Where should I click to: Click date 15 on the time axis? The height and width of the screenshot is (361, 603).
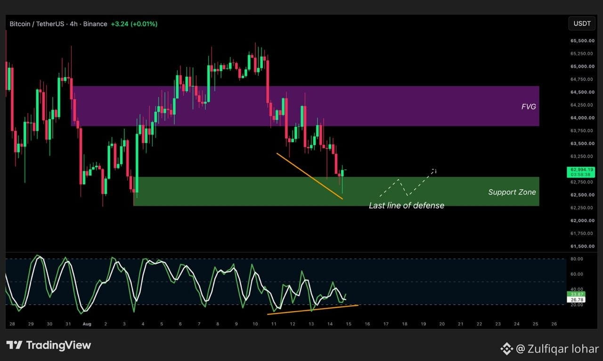(x=348, y=324)
